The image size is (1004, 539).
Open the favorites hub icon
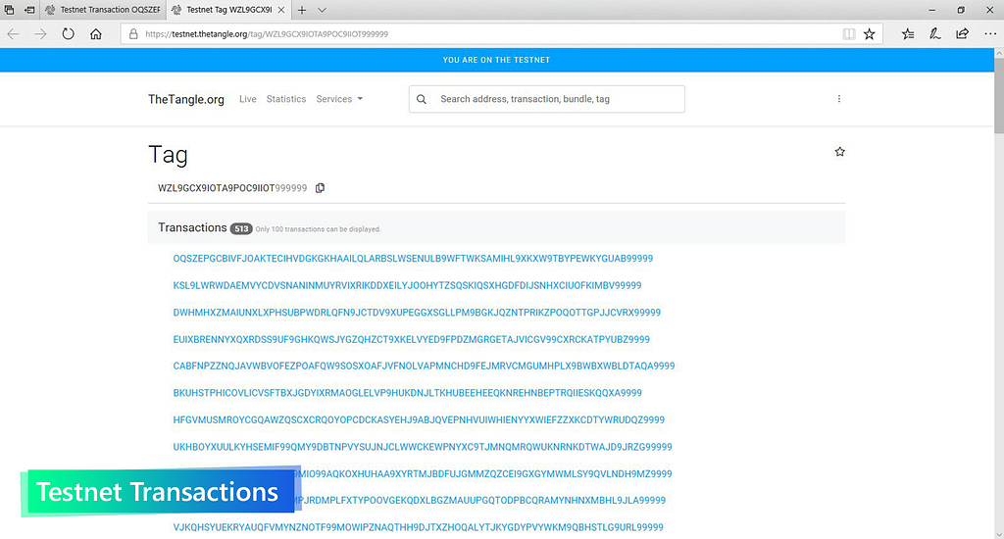(x=907, y=34)
